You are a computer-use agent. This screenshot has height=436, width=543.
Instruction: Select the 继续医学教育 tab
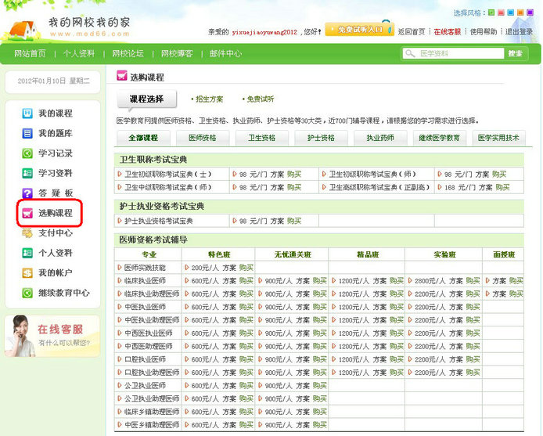439,138
